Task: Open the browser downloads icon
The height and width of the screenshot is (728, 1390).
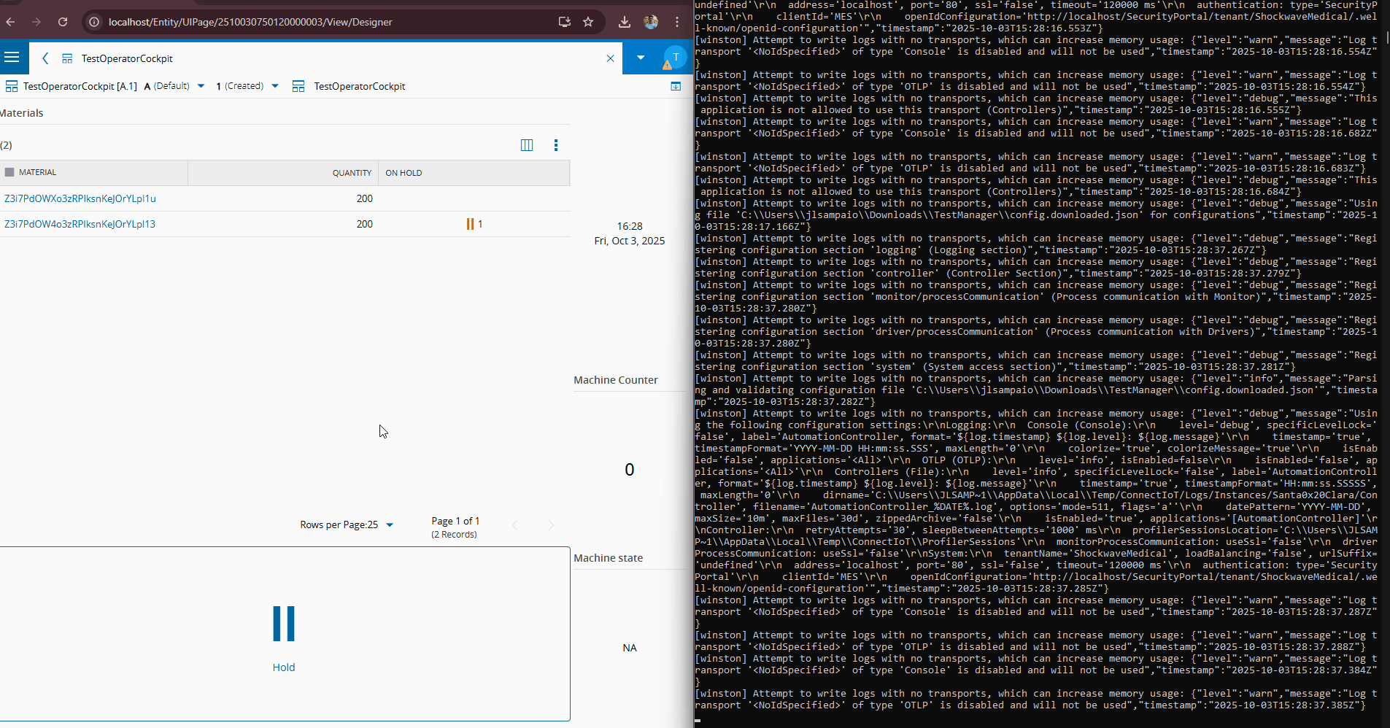Action: click(x=625, y=22)
